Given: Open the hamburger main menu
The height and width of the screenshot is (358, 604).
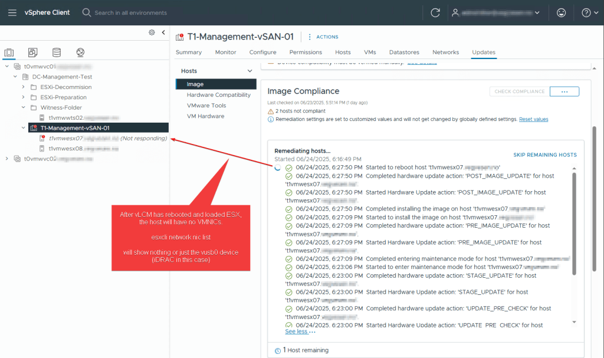Looking at the screenshot, I should (12, 12).
